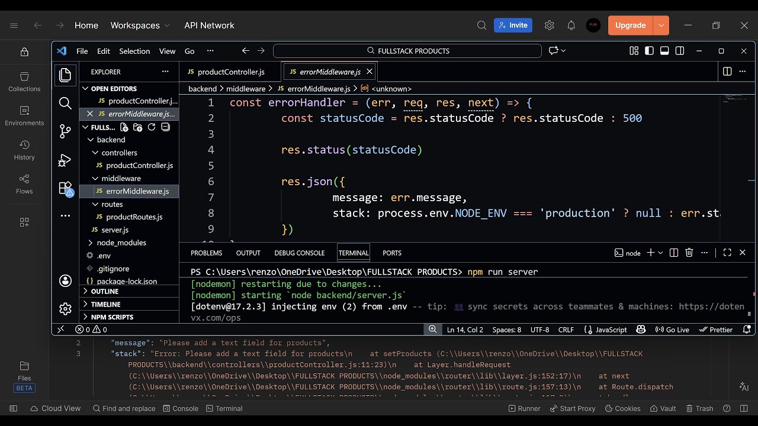Go back with VS Code navigation arrow

(246, 51)
